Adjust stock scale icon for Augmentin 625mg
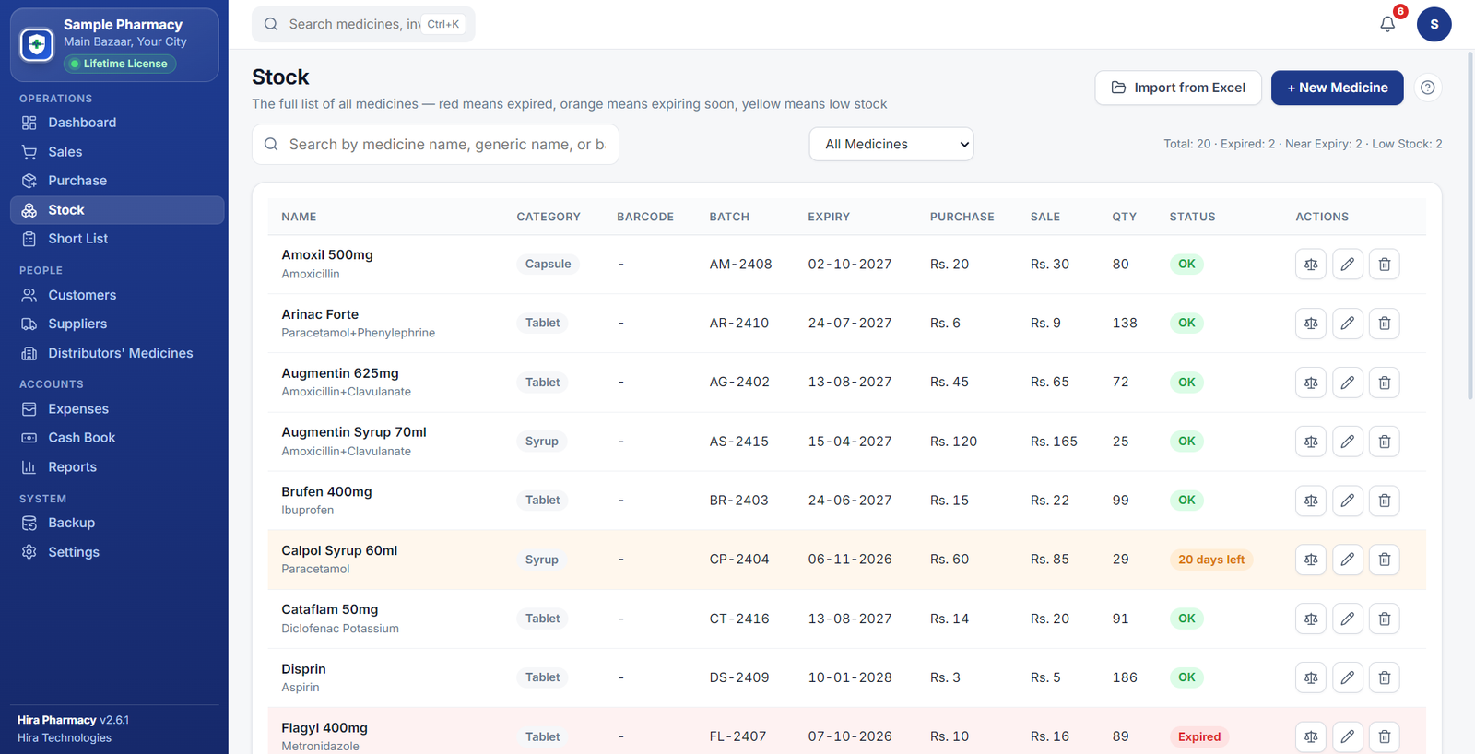1475x754 pixels. [x=1311, y=383]
